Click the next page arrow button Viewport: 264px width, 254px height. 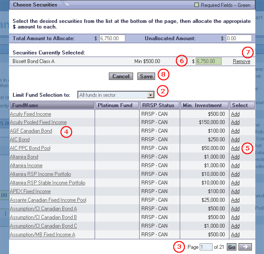(x=244, y=247)
